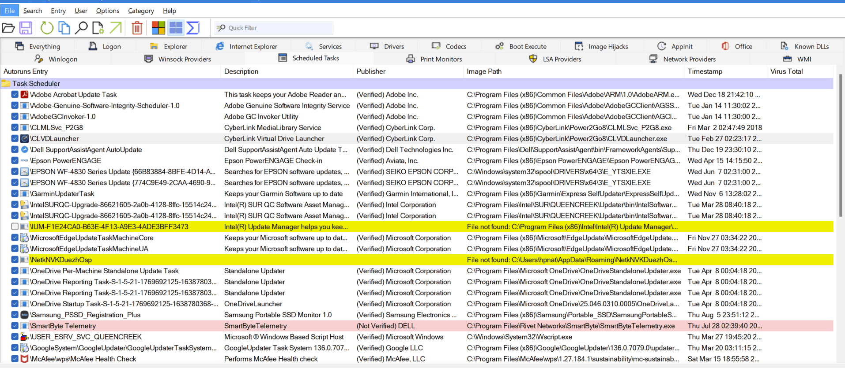Click the green Refresh icon
This screenshot has width=845, height=368.
tap(47, 28)
